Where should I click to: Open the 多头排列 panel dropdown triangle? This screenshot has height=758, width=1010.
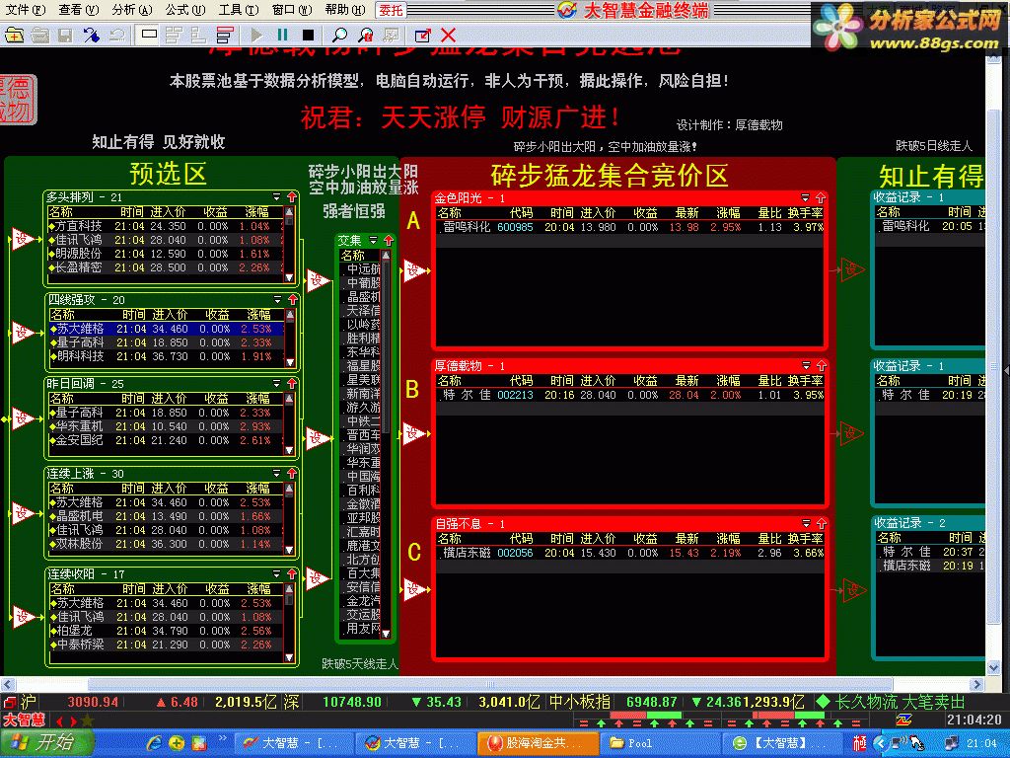(277, 196)
